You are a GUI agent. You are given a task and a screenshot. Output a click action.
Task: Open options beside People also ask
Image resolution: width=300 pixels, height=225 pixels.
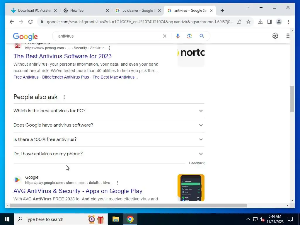pyautogui.click(x=64, y=97)
